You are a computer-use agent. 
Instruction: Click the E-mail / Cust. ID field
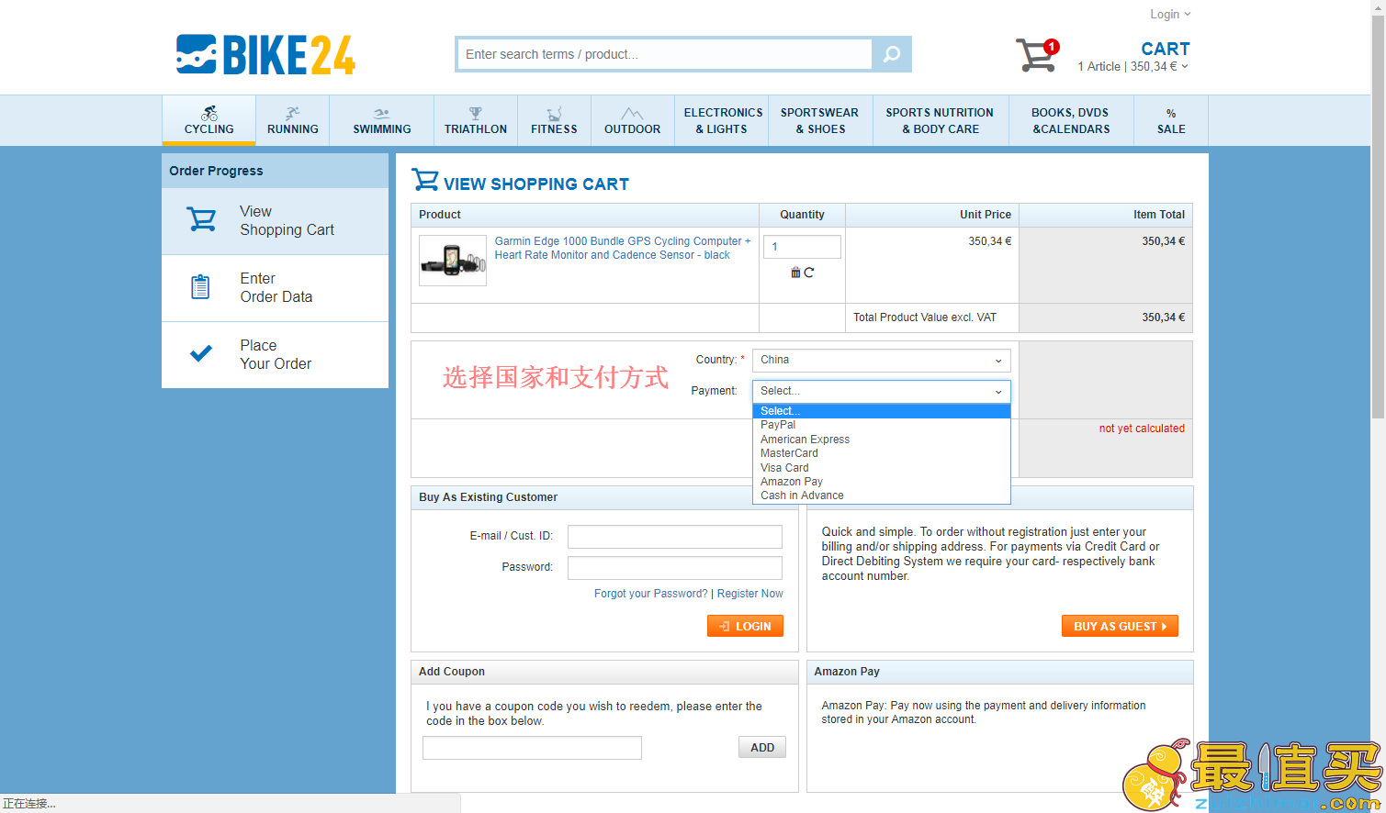(x=675, y=536)
